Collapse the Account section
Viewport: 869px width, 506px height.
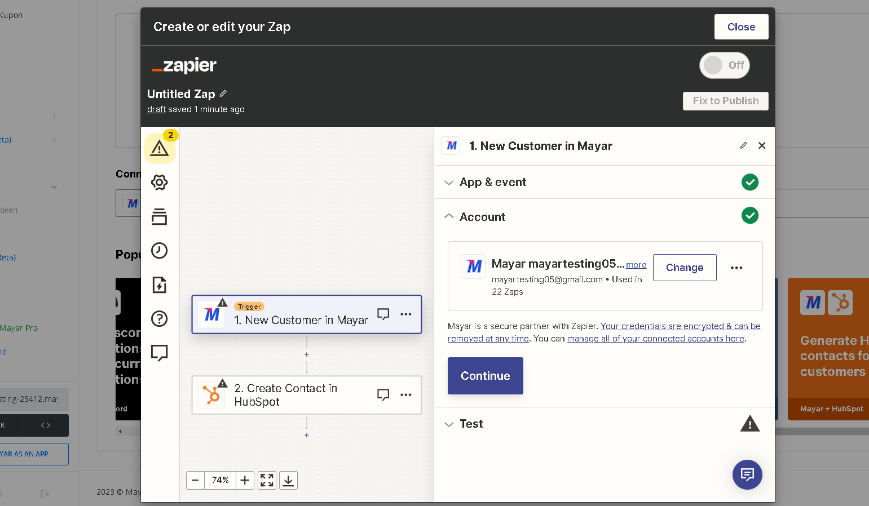pyautogui.click(x=605, y=216)
